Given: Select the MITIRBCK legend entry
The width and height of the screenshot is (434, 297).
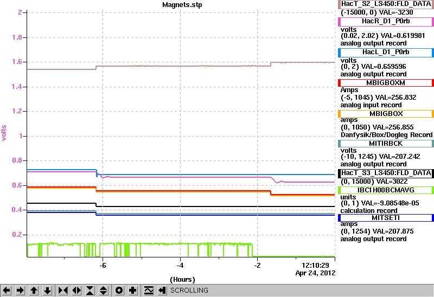Looking at the screenshot, I should (386, 144).
